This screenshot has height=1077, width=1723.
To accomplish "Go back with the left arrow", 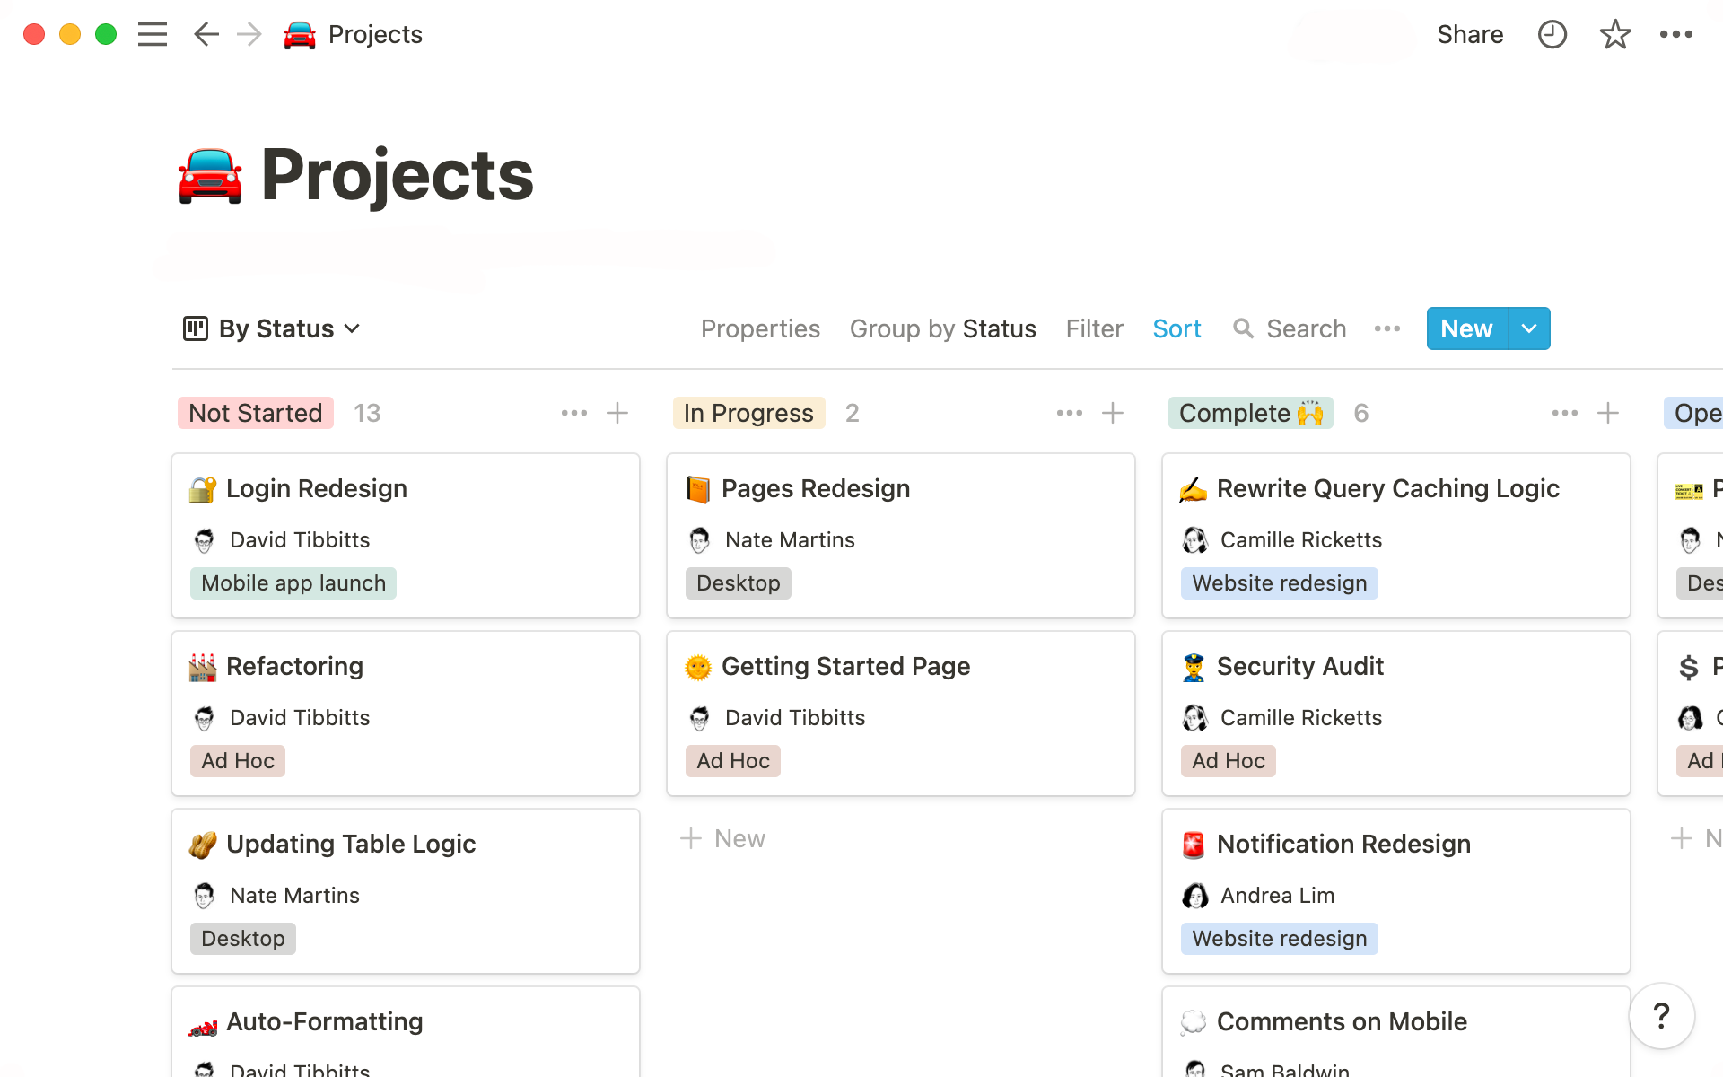I will (206, 34).
